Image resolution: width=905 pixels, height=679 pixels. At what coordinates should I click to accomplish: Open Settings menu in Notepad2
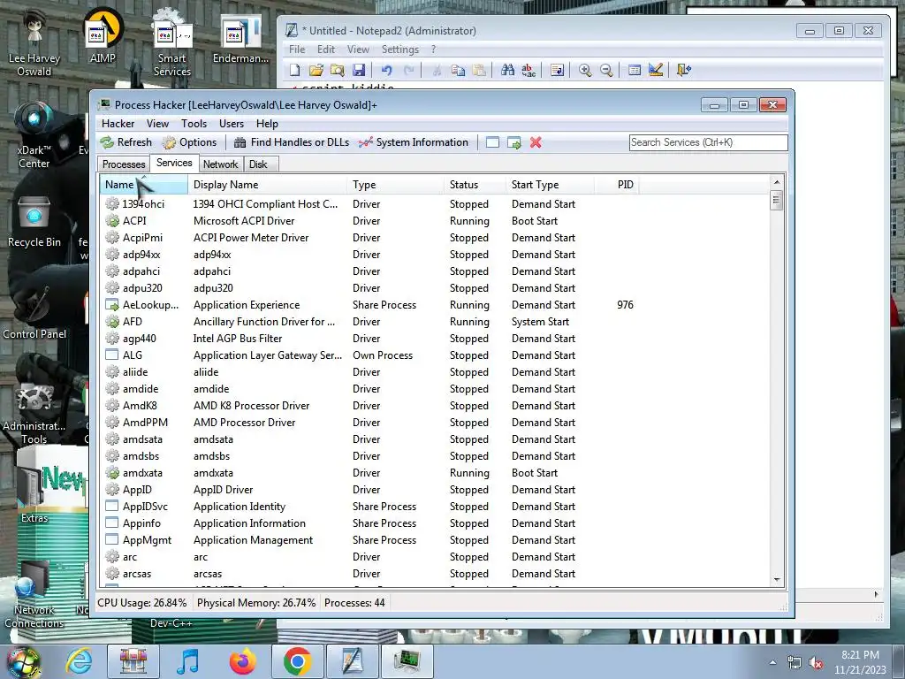point(400,50)
